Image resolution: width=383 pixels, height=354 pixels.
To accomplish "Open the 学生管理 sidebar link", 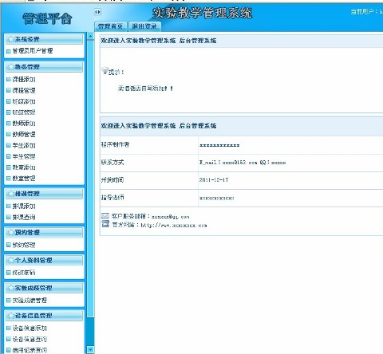I will coord(24,156).
